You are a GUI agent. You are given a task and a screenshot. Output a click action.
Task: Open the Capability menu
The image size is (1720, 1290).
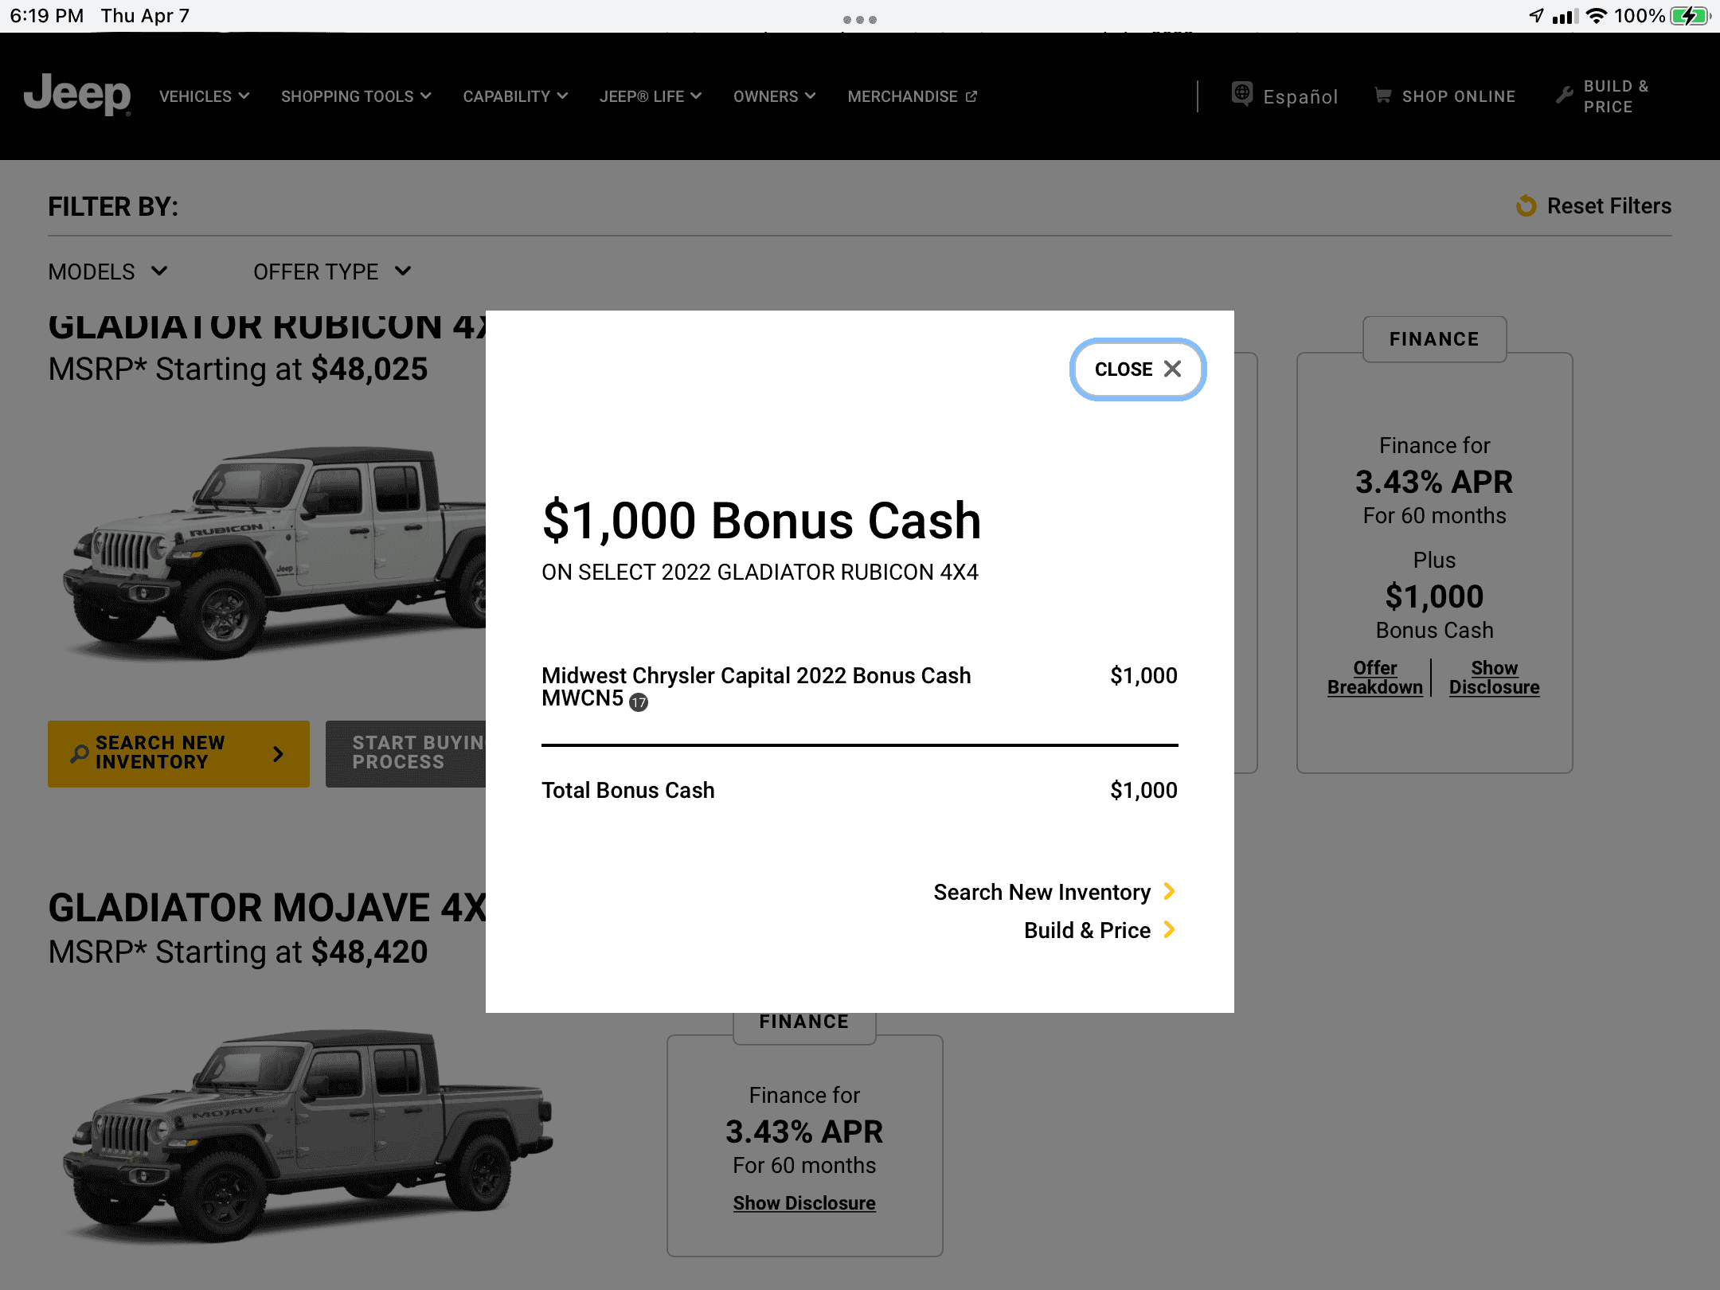(x=515, y=96)
